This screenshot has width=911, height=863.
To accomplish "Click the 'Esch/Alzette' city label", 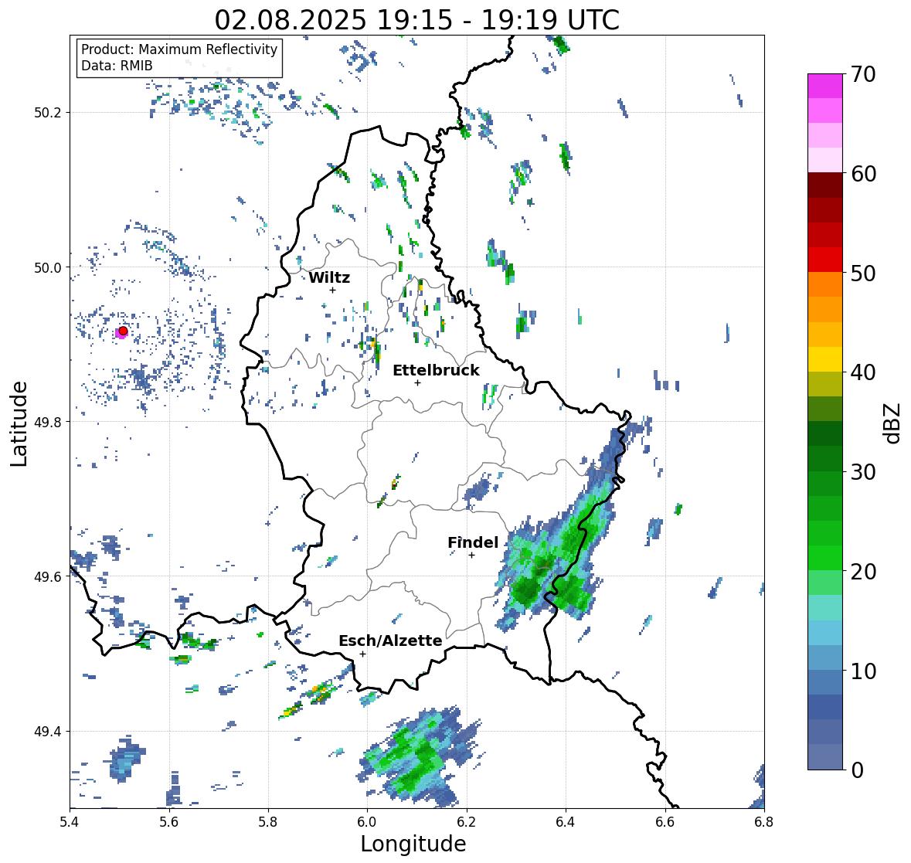I will (390, 640).
